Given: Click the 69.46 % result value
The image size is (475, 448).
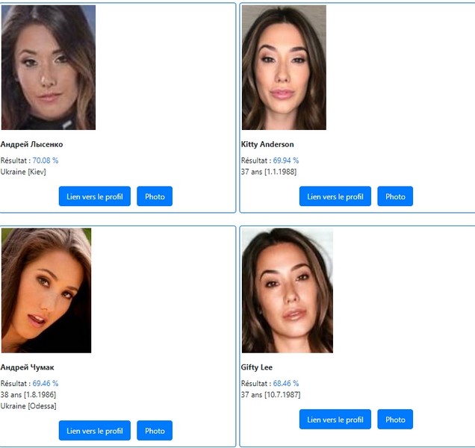Looking at the screenshot, I should 45,384.
